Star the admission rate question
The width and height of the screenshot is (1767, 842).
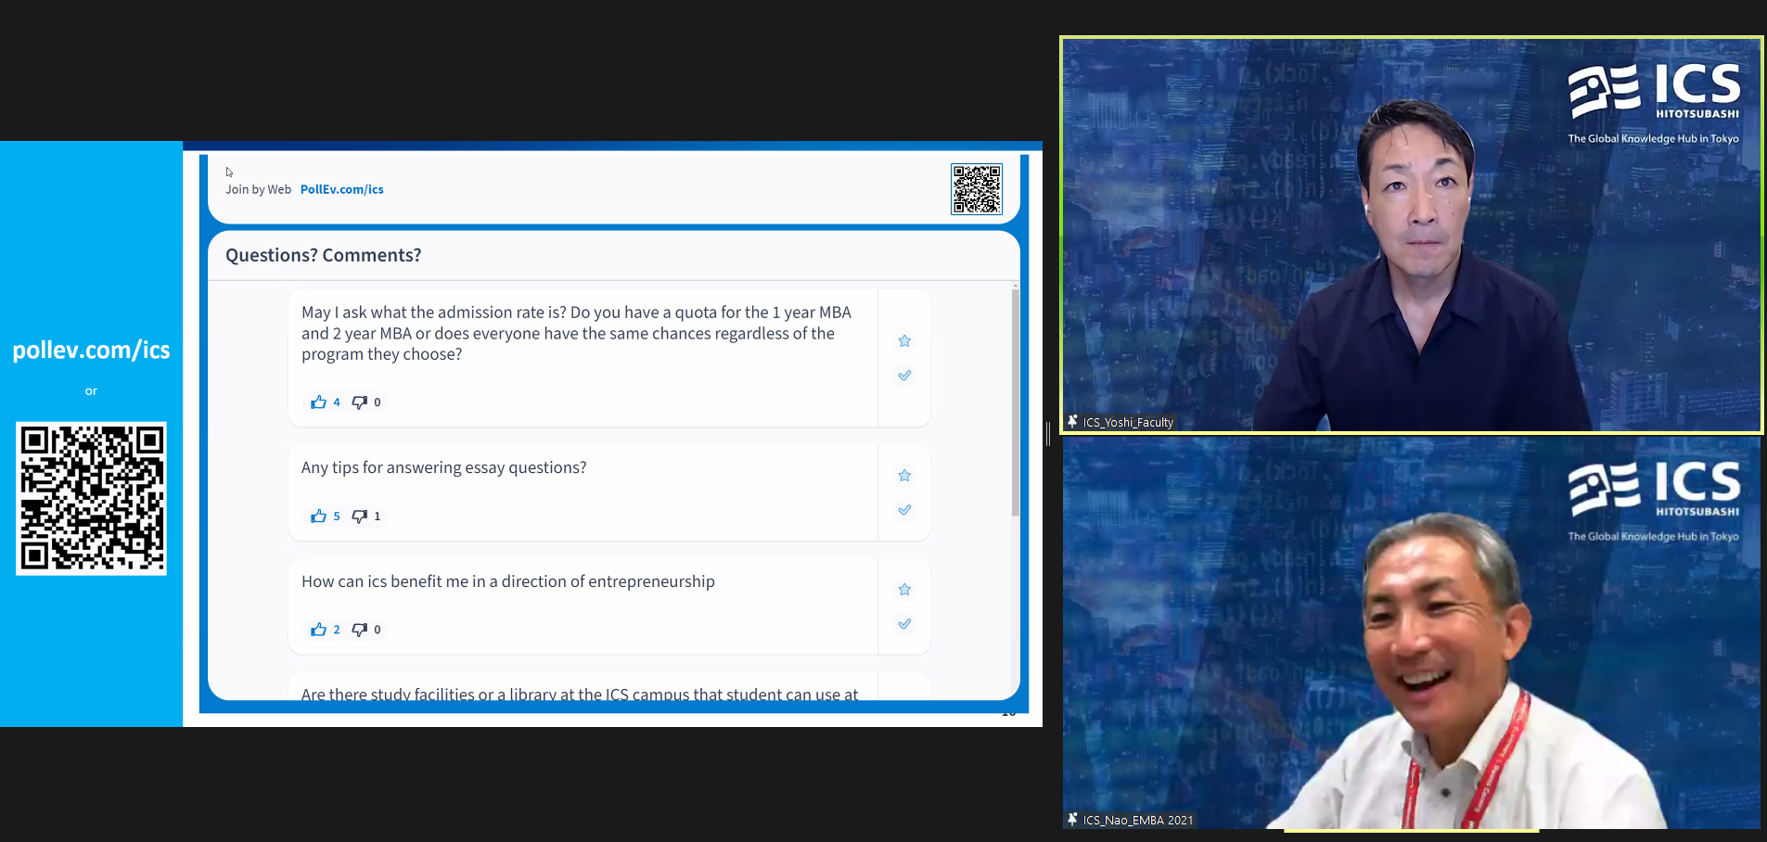[904, 341]
